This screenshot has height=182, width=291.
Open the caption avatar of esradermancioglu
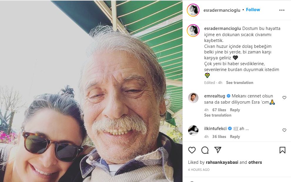[x=193, y=31]
